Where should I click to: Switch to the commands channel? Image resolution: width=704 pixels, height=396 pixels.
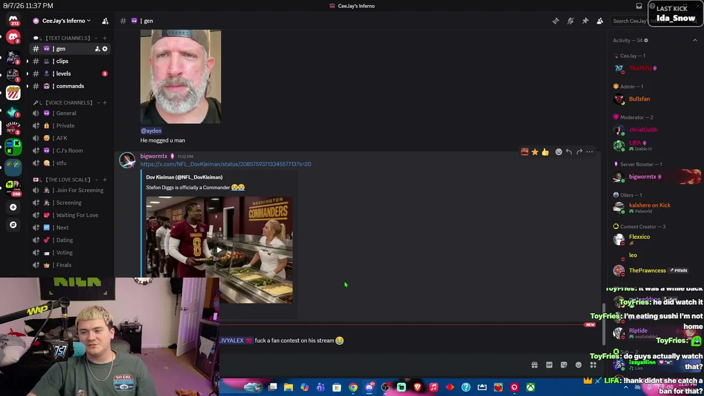69,86
